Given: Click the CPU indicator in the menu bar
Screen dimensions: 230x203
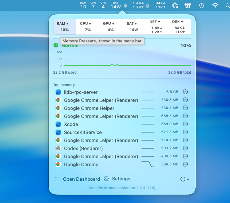Looking at the screenshot, I should coord(93,5).
